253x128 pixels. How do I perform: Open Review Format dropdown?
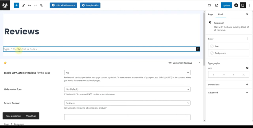tap(127, 103)
